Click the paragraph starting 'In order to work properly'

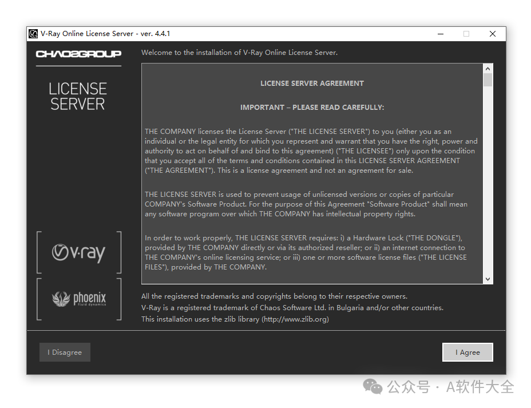click(x=306, y=252)
